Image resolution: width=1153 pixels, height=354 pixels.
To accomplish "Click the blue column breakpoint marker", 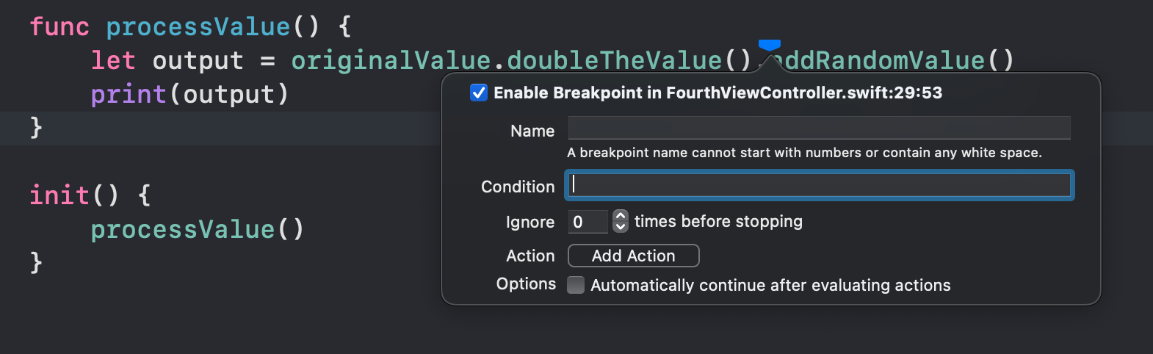I will coord(769,46).
